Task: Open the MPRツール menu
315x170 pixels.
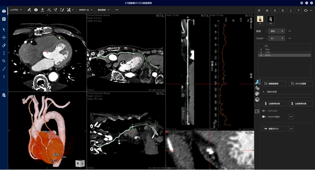Action: click(x=85, y=10)
